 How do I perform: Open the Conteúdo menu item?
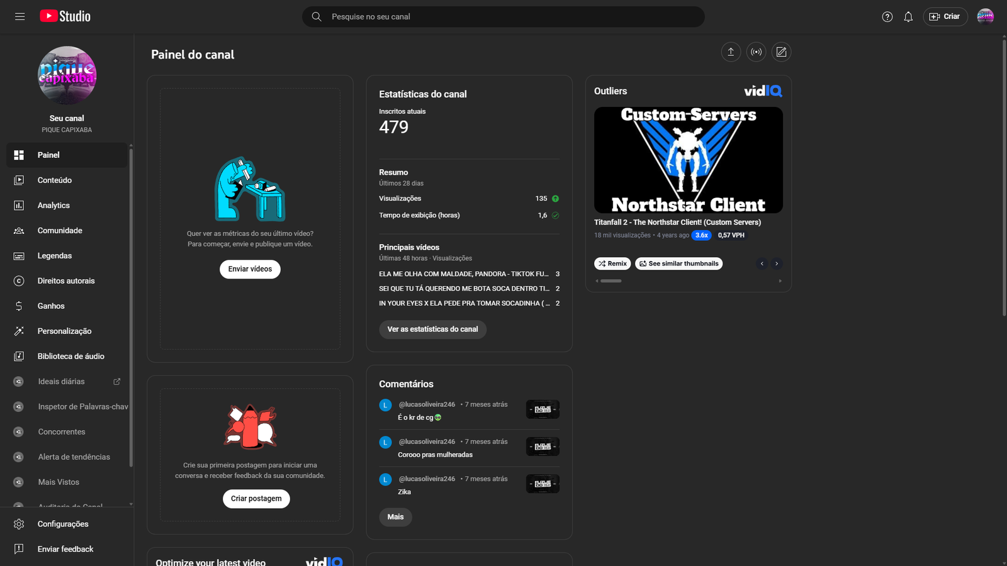point(67,180)
